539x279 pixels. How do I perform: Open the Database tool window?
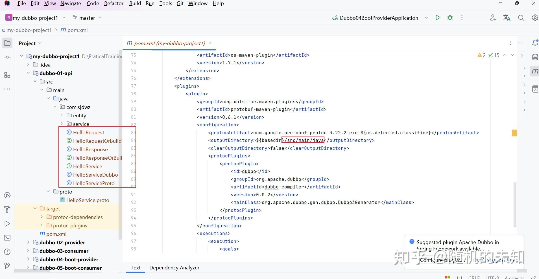point(535,57)
